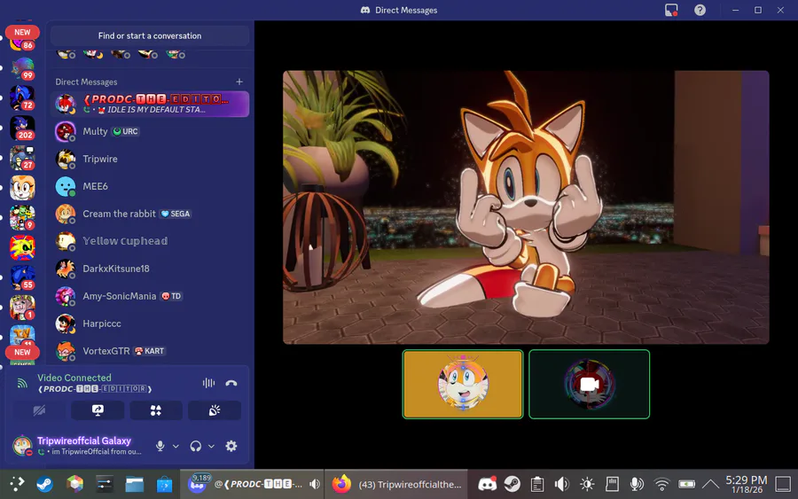
Task: Click the URC tag next to Multy
Action: tap(126, 131)
